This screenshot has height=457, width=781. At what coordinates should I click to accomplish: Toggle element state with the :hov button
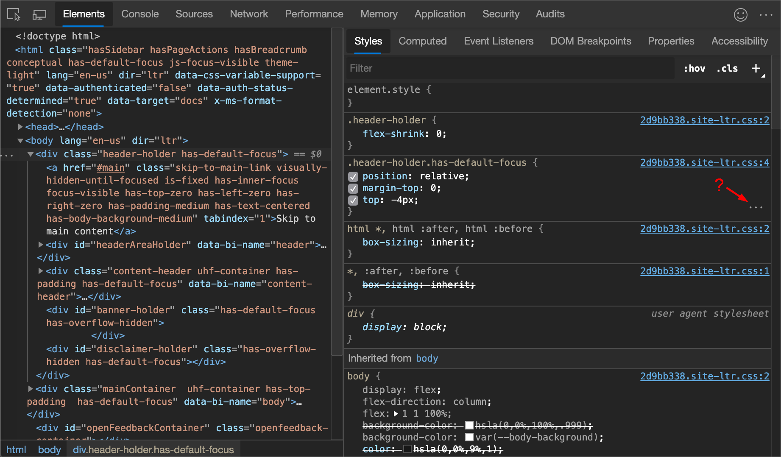(694, 68)
